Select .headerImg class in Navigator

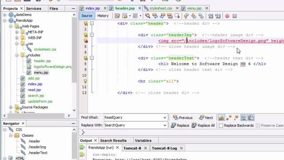coord(37,147)
